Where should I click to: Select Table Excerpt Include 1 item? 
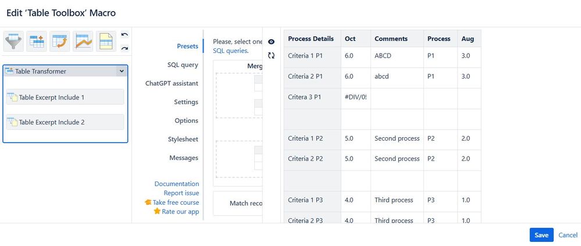[x=65, y=97]
